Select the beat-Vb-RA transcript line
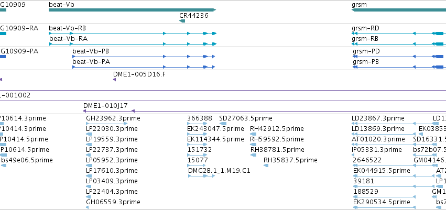The width and height of the screenshot is (446, 210). pyautogui.click(x=133, y=44)
